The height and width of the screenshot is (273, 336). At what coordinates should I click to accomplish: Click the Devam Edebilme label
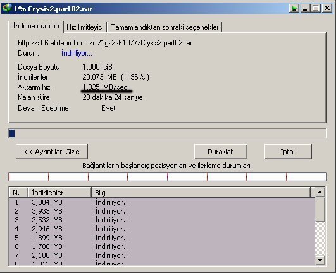pyautogui.click(x=43, y=108)
